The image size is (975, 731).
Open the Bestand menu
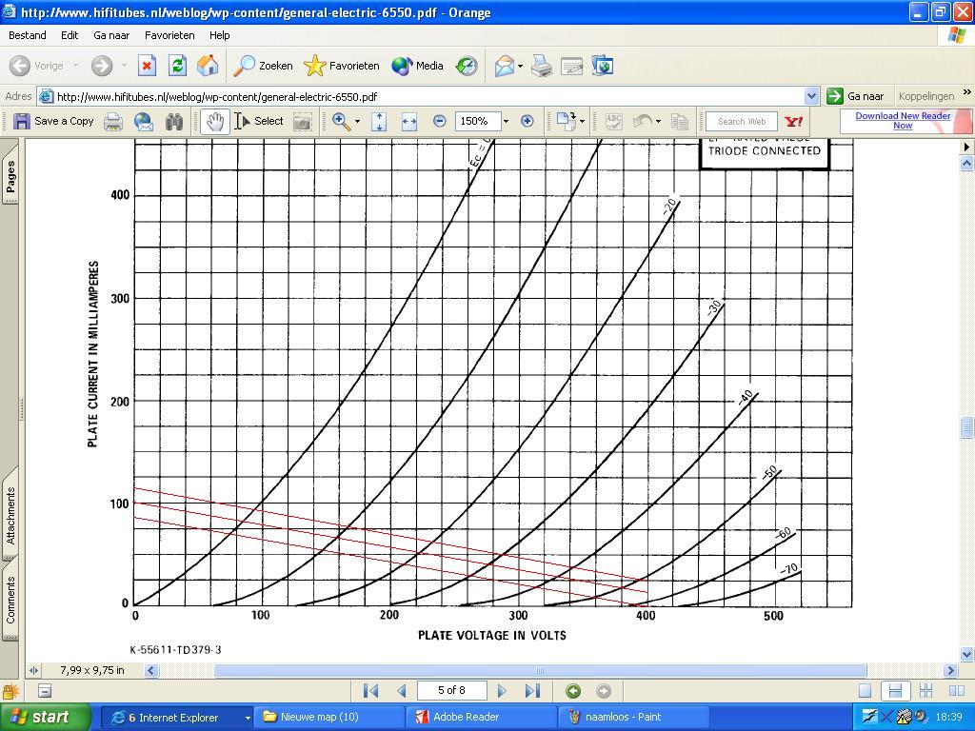tap(28, 35)
